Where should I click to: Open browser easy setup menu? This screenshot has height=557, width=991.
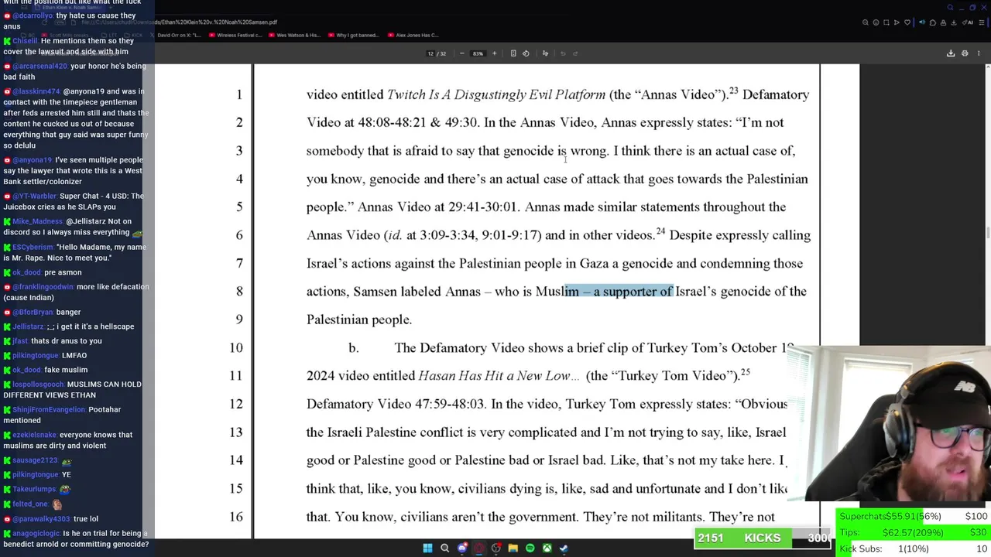point(982,22)
